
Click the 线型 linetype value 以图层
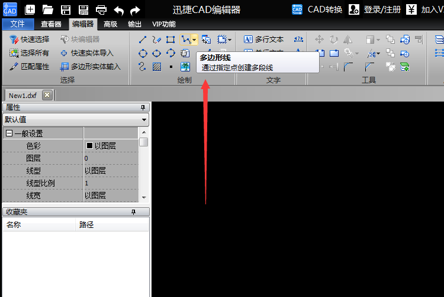pyautogui.click(x=111, y=171)
